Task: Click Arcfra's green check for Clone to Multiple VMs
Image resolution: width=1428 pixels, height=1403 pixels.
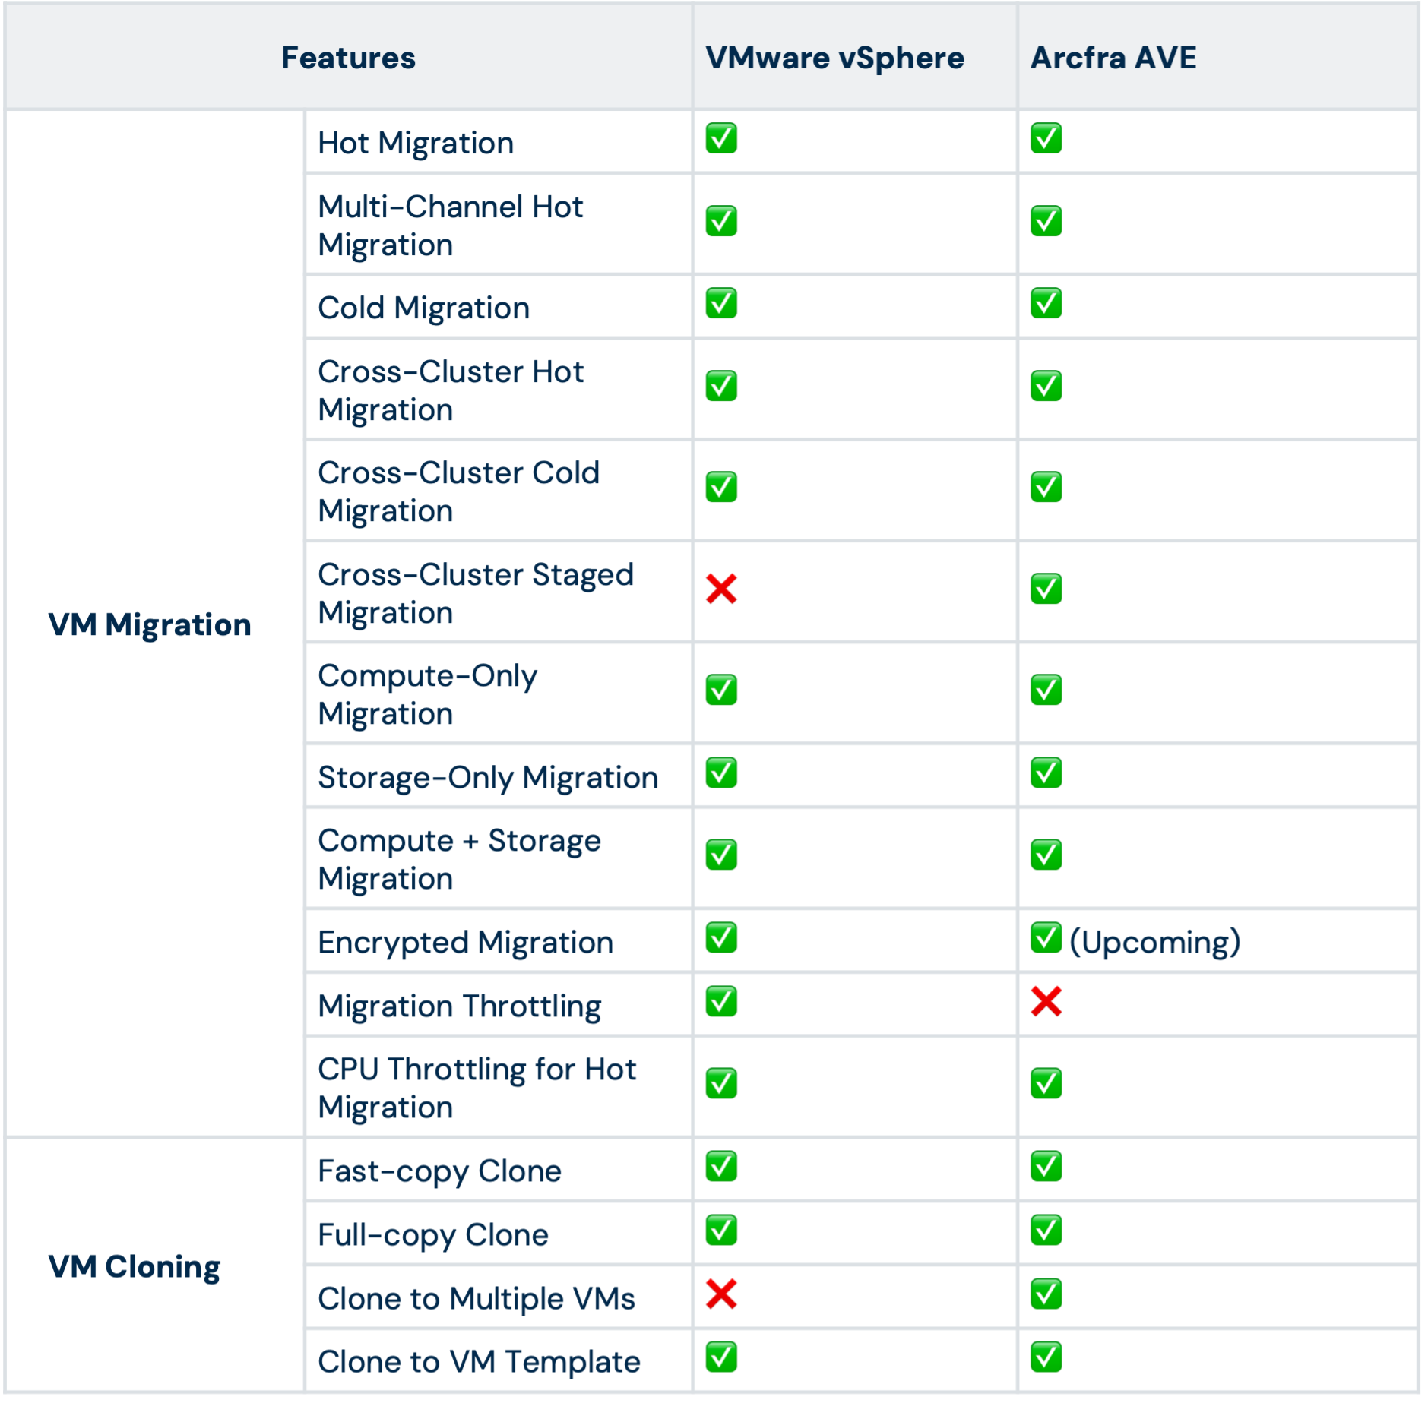Action: pyautogui.click(x=1046, y=1294)
